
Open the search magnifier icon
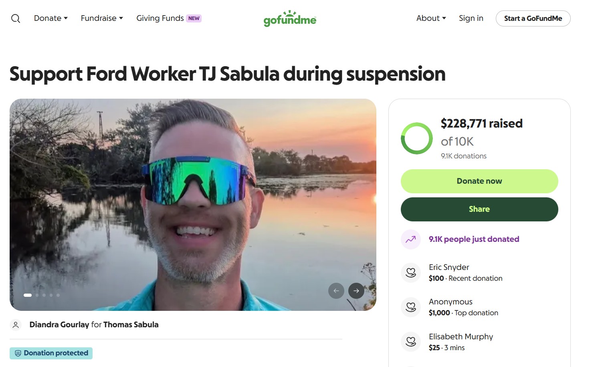pos(16,18)
